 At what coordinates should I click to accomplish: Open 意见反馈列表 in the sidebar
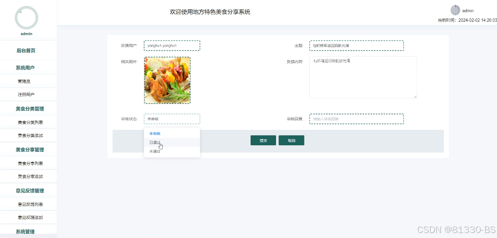click(x=30, y=205)
